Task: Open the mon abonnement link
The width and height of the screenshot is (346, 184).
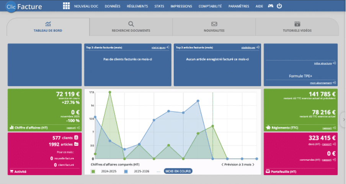Action: (x=322, y=82)
